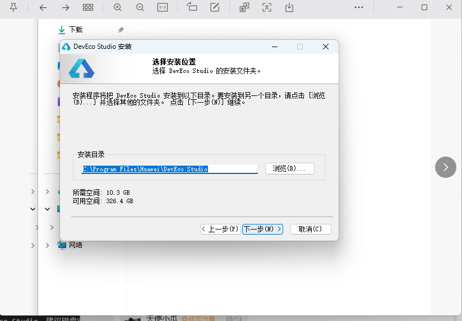This screenshot has width=462, height=321.
Task: Click the 上一步(P) button in the installer
Action: click(x=220, y=229)
